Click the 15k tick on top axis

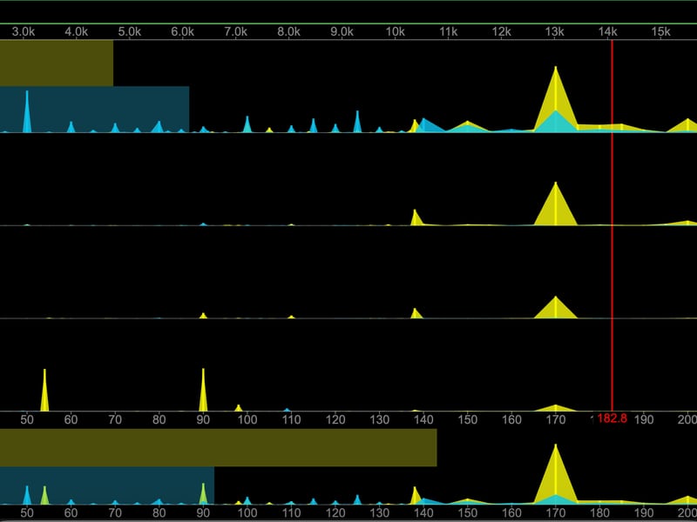coord(661,32)
